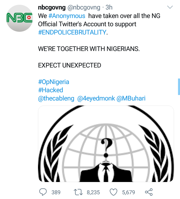Tap the share icon

(149, 192)
